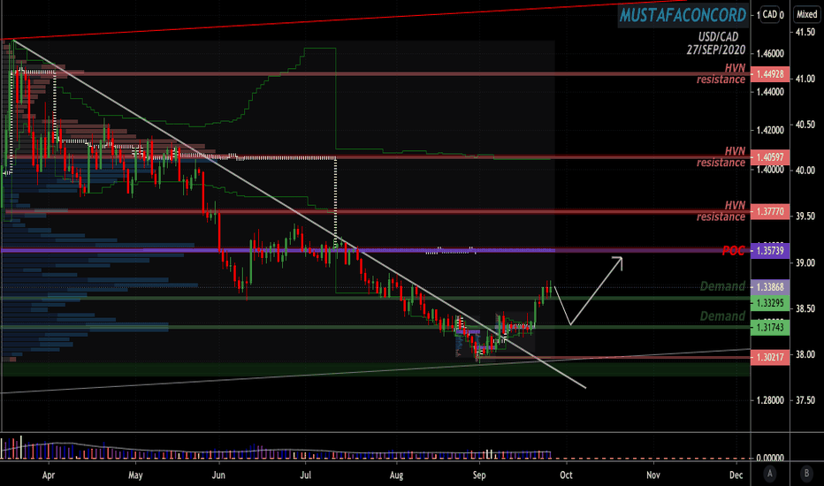Click the 1.33295 demand price label
Image resolution: width=824 pixels, height=486 pixels.
tap(770, 303)
